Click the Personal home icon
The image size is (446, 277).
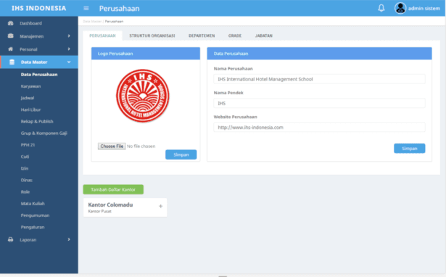[x=11, y=49]
